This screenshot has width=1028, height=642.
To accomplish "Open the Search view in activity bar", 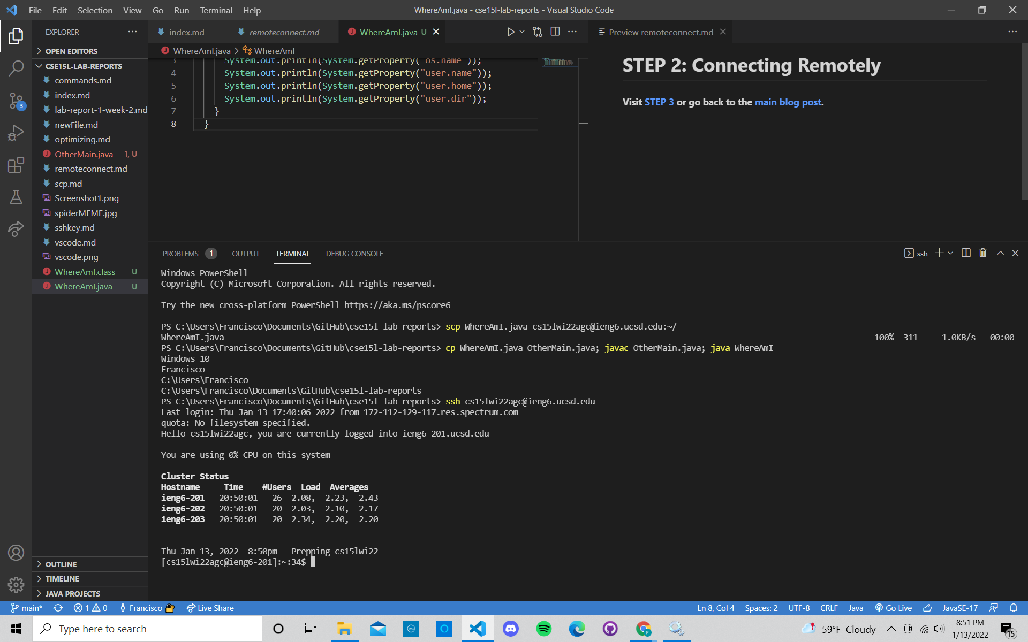I will point(16,68).
